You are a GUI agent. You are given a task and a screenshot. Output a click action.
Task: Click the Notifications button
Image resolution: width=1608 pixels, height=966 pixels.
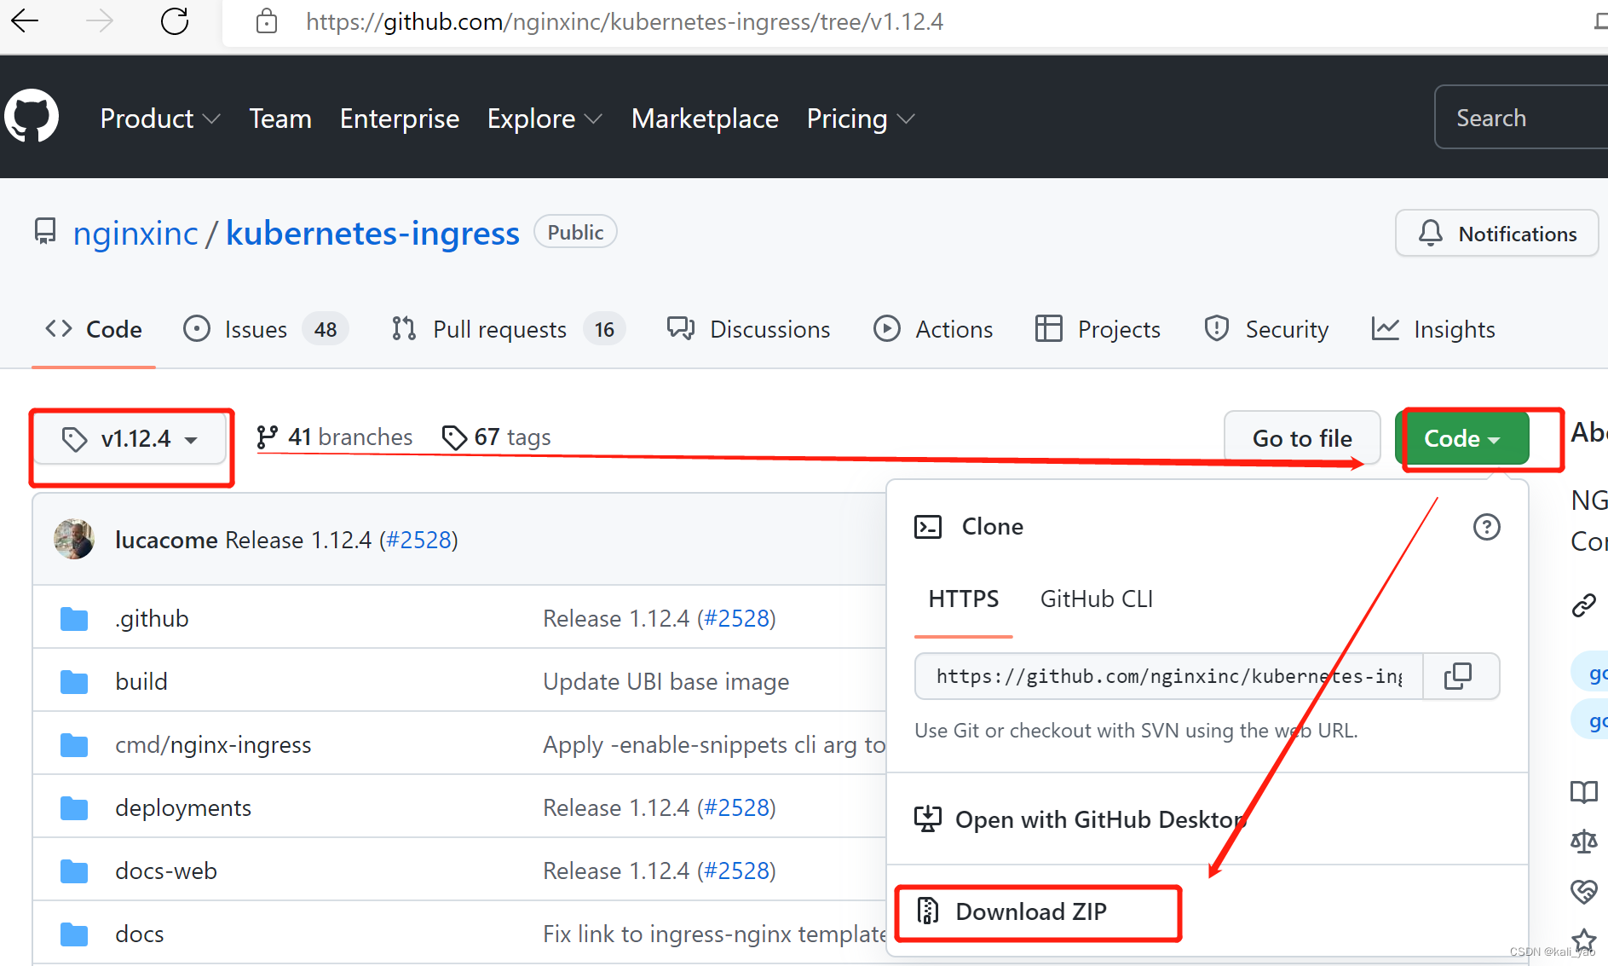pos(1496,234)
